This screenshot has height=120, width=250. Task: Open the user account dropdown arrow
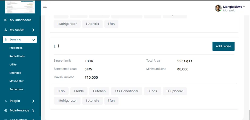(244, 7)
